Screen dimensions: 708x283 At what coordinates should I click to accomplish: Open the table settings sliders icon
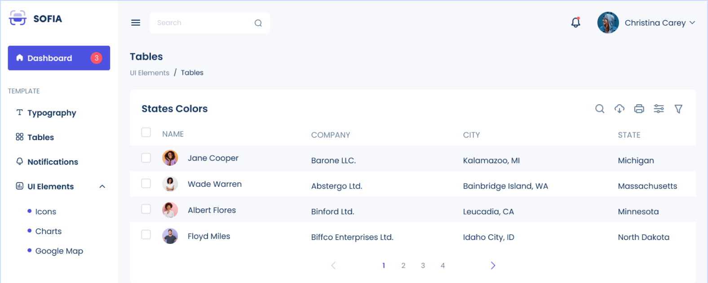[x=659, y=109]
